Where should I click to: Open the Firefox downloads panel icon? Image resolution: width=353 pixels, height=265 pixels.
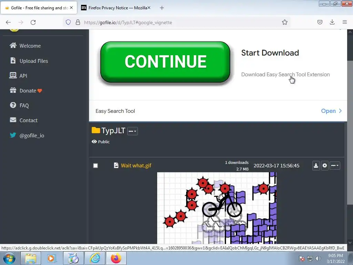coord(332,22)
